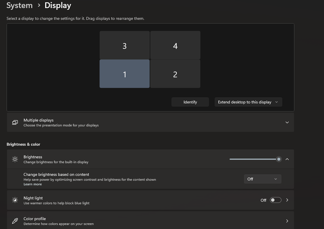Click the Display breadcrumb title
Image resolution: width=324 pixels, height=229 pixels.
point(58,5)
